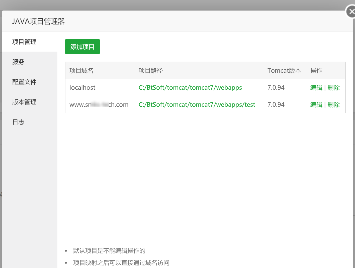The image size is (355, 268).
Task: Click 7.0.94 version in localhost row
Action: click(276, 88)
